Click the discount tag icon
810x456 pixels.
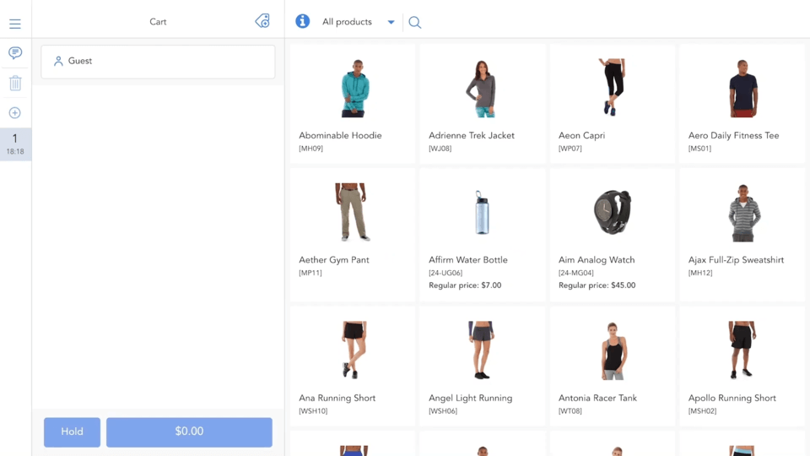pyautogui.click(x=262, y=21)
